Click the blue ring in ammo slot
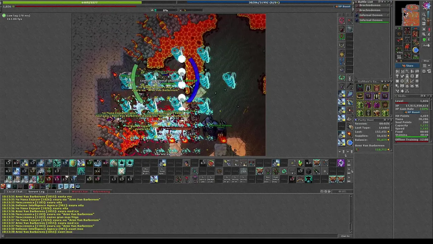This screenshot has height=244, width=433. click(x=416, y=50)
